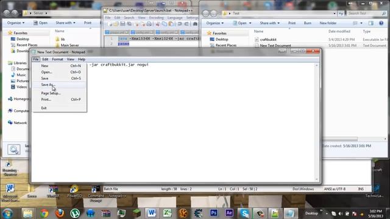
Task: Click the Word icon on the taskbar
Action: 152,213
